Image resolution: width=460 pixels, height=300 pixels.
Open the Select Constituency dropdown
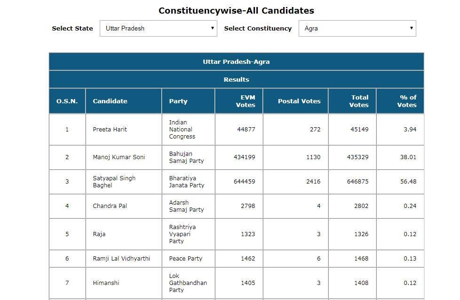[357, 28]
